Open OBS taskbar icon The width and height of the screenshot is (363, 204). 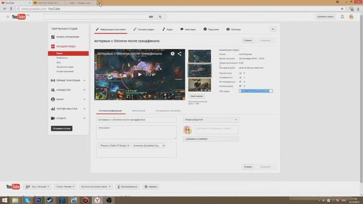click(109, 200)
